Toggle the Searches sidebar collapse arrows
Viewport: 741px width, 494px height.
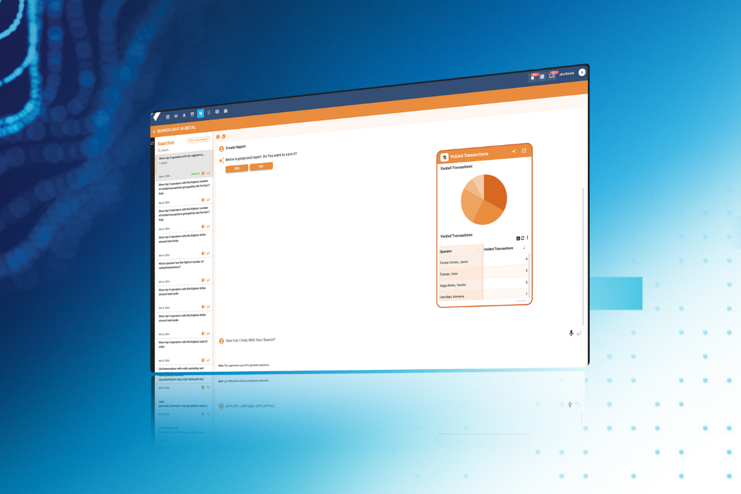point(153,143)
